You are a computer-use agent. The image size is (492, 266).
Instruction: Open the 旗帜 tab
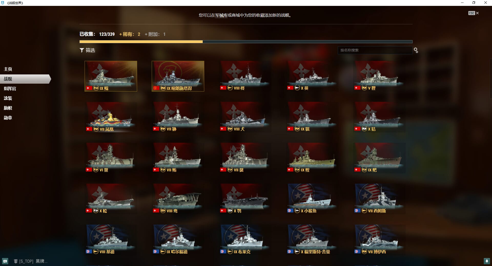8,108
